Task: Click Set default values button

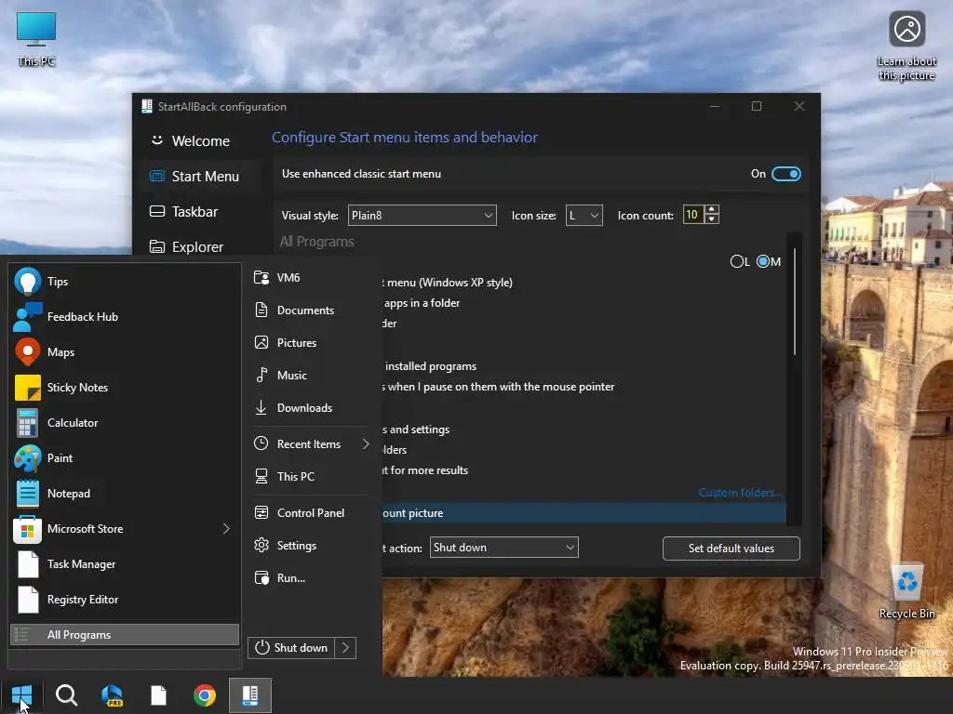Action: [732, 549]
